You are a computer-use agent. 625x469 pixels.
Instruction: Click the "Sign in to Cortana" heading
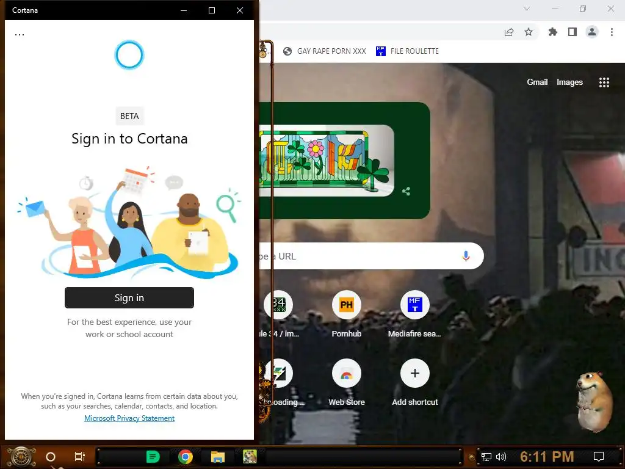point(129,139)
